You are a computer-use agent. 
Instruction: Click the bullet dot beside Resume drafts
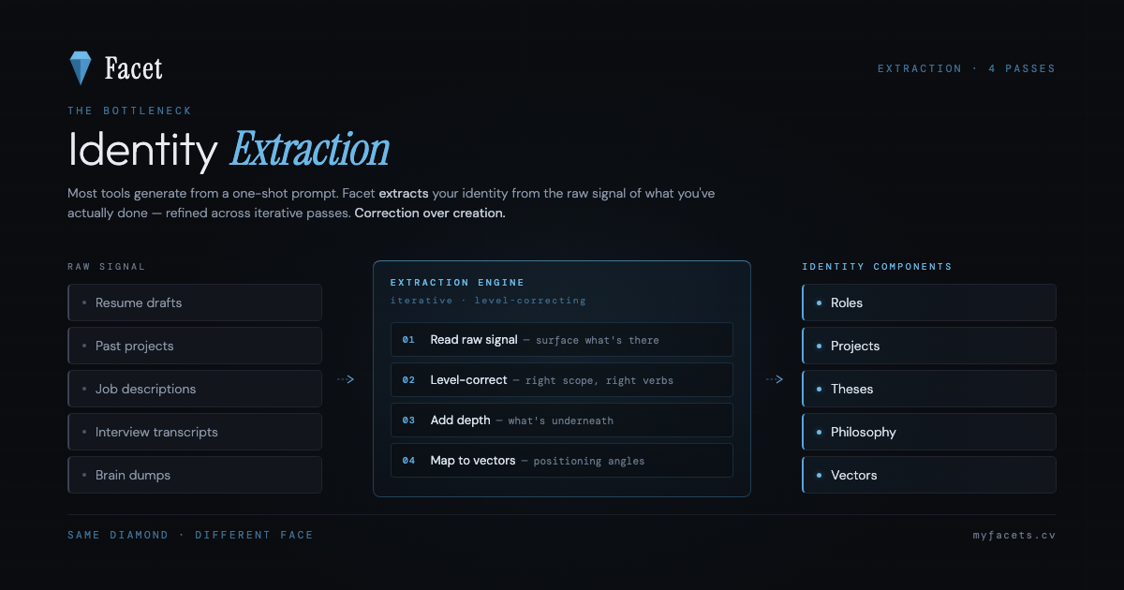84,302
